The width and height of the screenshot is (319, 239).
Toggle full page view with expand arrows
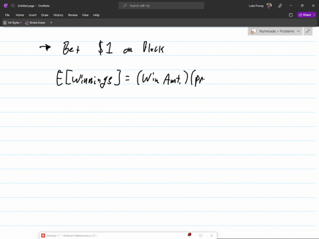tap(308, 31)
